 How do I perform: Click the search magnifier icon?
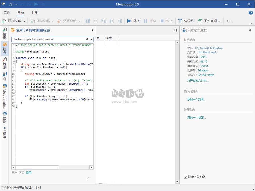[175, 30]
